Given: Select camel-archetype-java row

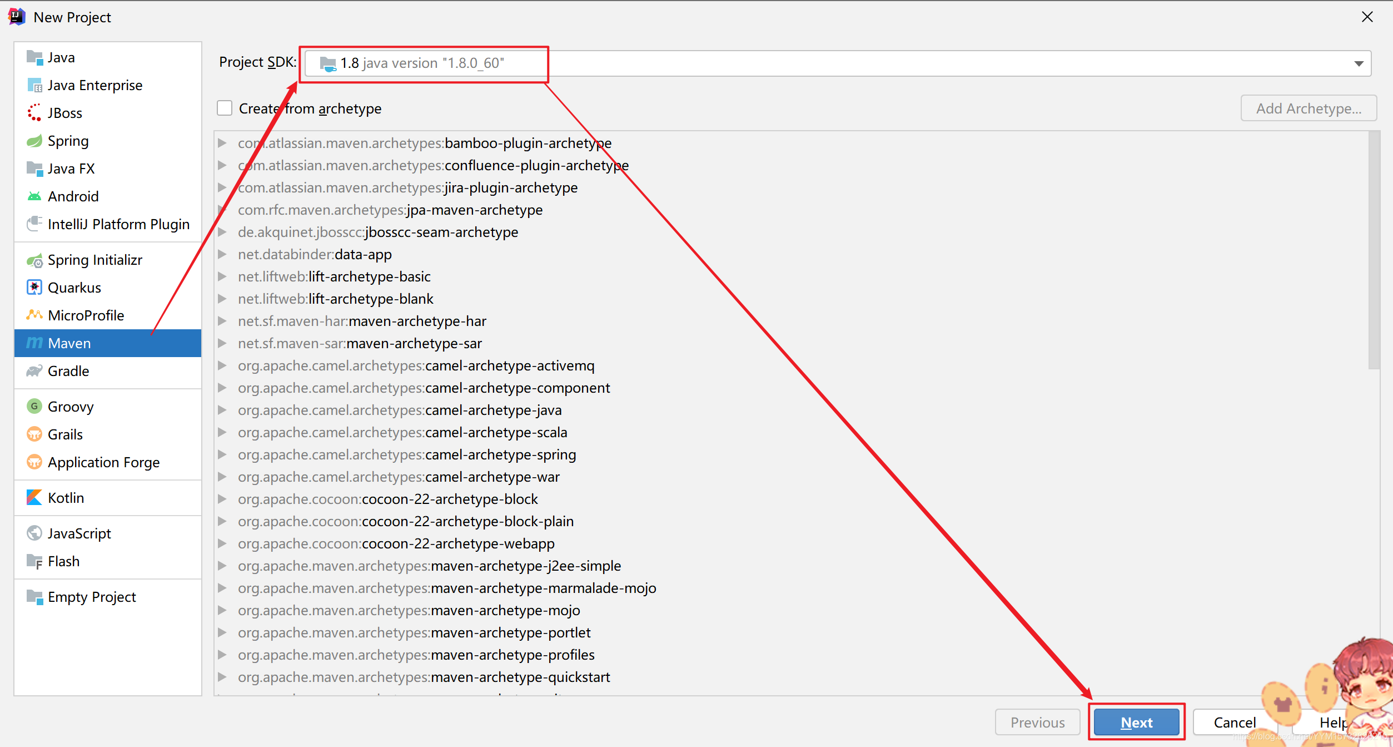Looking at the screenshot, I should point(792,410).
